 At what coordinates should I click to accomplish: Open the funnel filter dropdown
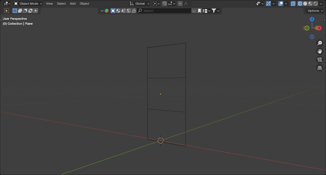click(x=215, y=11)
